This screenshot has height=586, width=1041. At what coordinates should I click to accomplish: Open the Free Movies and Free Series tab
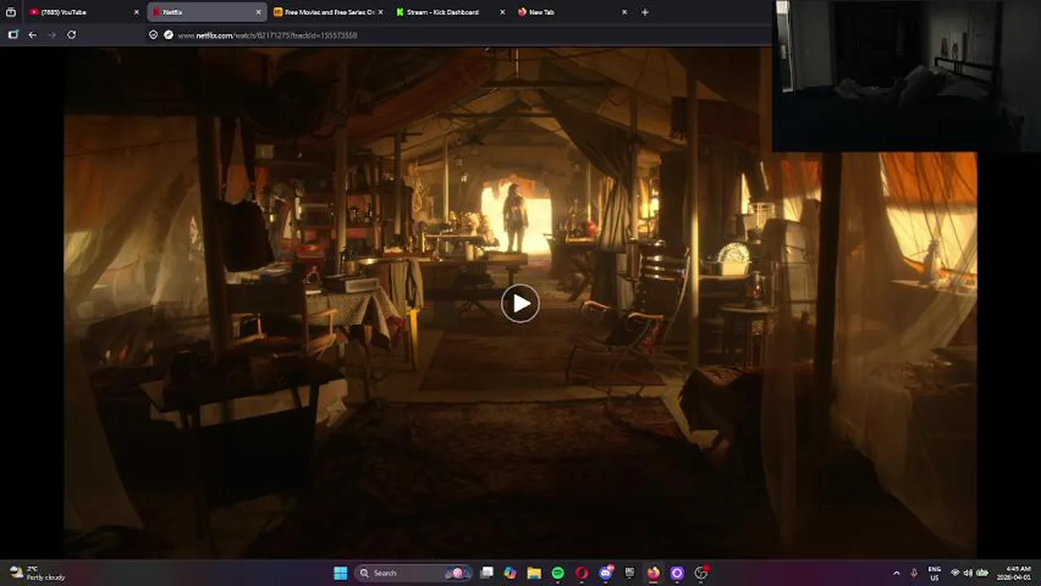pyautogui.click(x=328, y=12)
